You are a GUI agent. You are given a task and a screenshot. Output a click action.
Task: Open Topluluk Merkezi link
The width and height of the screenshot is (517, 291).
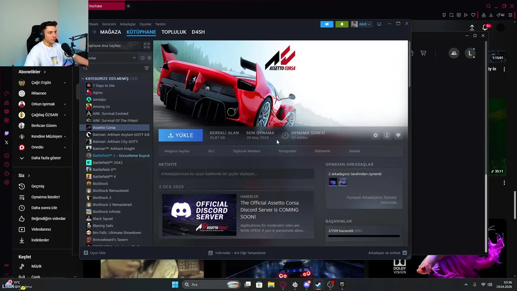tap(246, 151)
